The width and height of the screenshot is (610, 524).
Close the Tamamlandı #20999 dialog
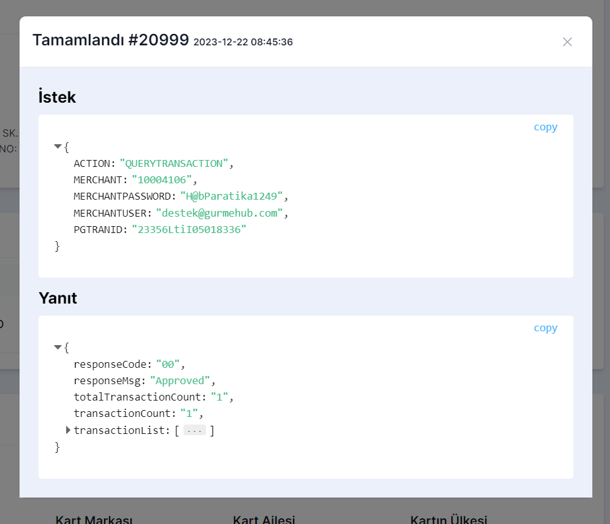pyautogui.click(x=567, y=42)
